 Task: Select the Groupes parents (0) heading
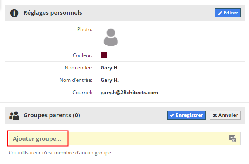pyautogui.click(x=52, y=115)
